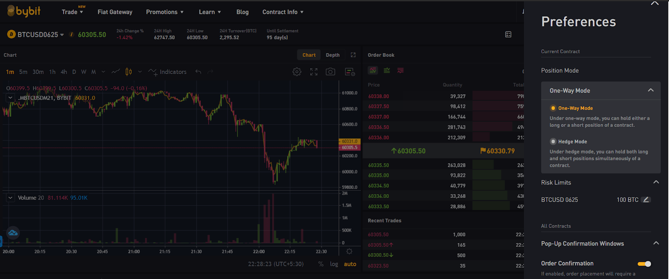Open the Fiat Gateway menu item
Viewport: 669px width, 279px height.
tap(115, 12)
